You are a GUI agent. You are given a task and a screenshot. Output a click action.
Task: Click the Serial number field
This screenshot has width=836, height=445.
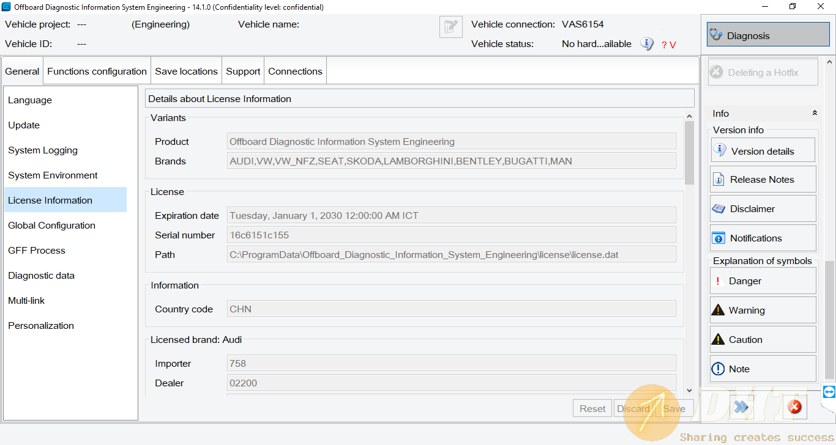(451, 235)
